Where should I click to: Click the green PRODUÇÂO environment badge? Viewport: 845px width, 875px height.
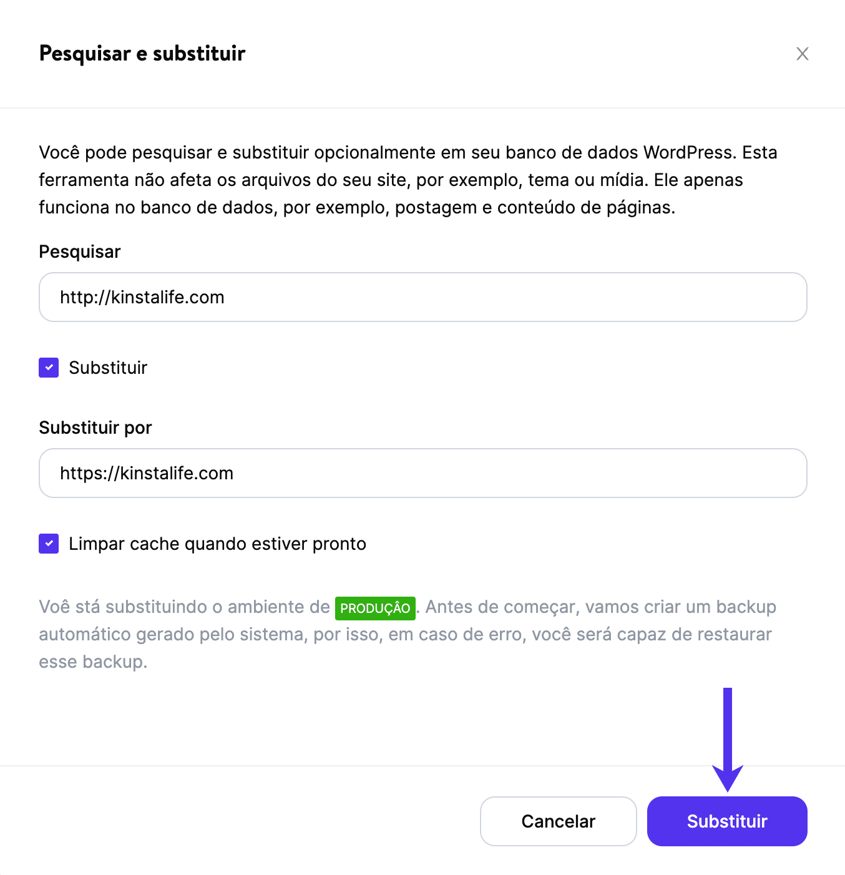tap(374, 607)
